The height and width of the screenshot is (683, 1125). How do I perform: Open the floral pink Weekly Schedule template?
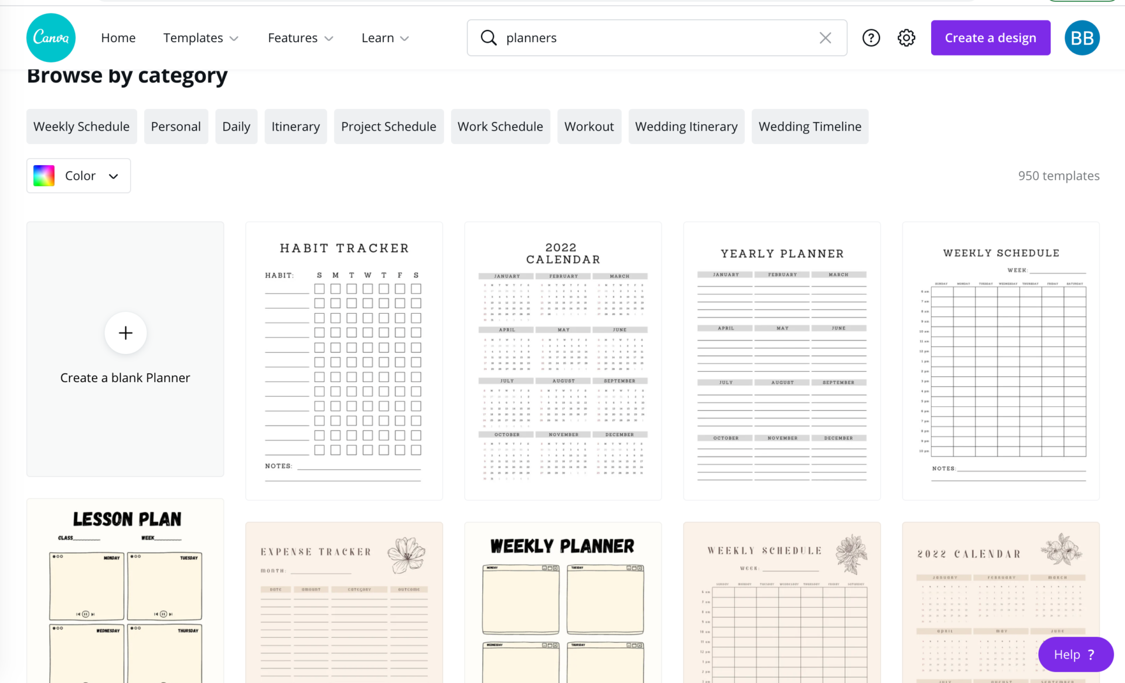[782, 603]
